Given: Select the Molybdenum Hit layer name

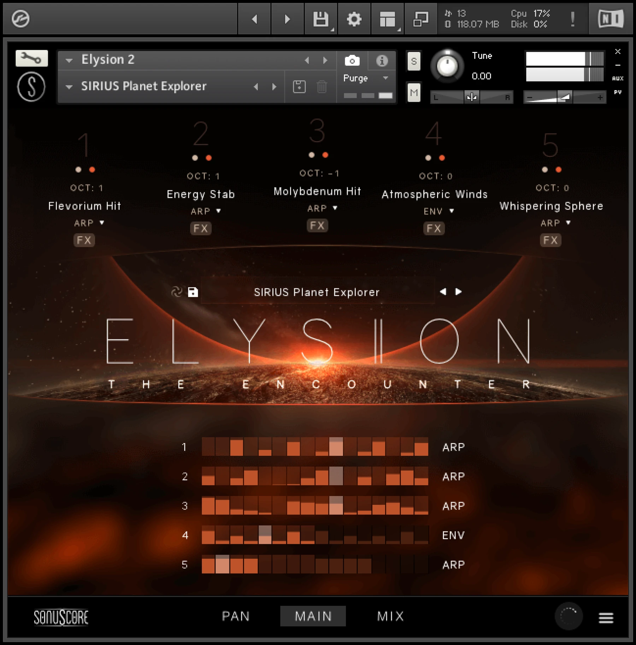Looking at the screenshot, I should click(x=317, y=191).
